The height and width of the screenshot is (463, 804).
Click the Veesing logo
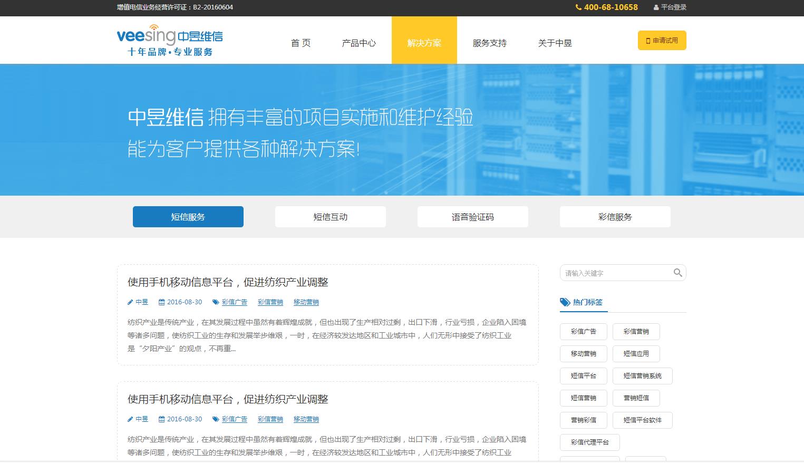[170, 40]
